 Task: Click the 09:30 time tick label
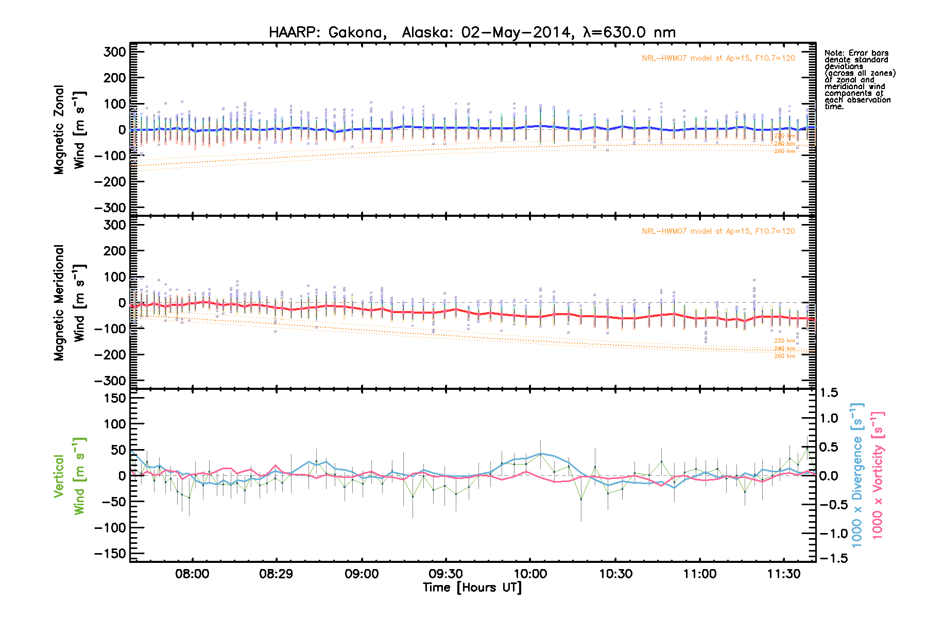[446, 574]
